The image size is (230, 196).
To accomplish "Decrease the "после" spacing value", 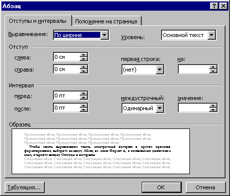I will click(x=84, y=110).
